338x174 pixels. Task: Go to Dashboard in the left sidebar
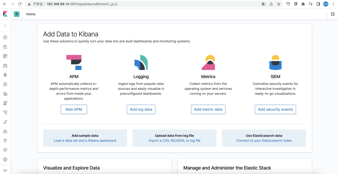click(x=5, y=56)
